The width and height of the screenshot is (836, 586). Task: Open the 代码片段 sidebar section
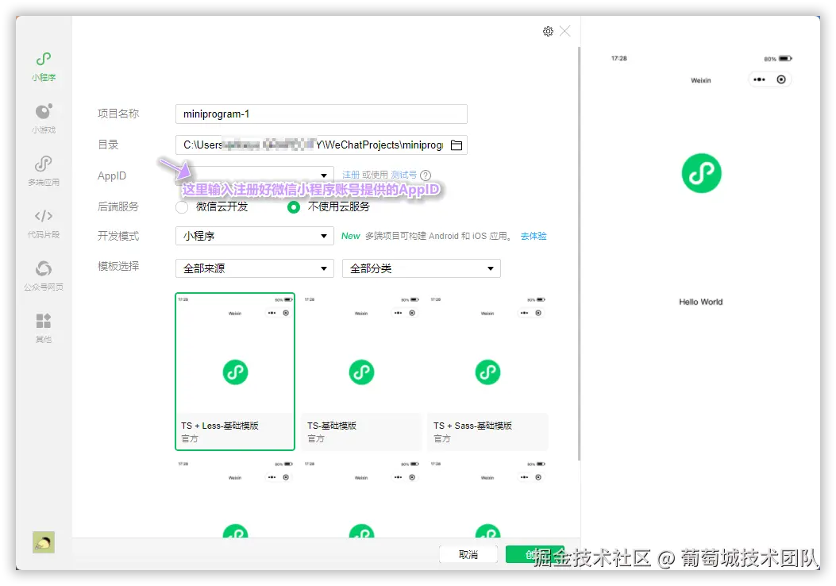[x=44, y=223]
